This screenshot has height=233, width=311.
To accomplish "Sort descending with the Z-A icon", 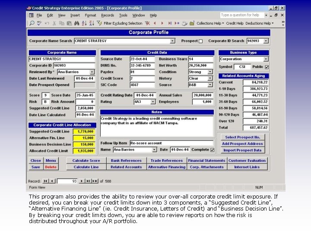I will tap(92, 23).
